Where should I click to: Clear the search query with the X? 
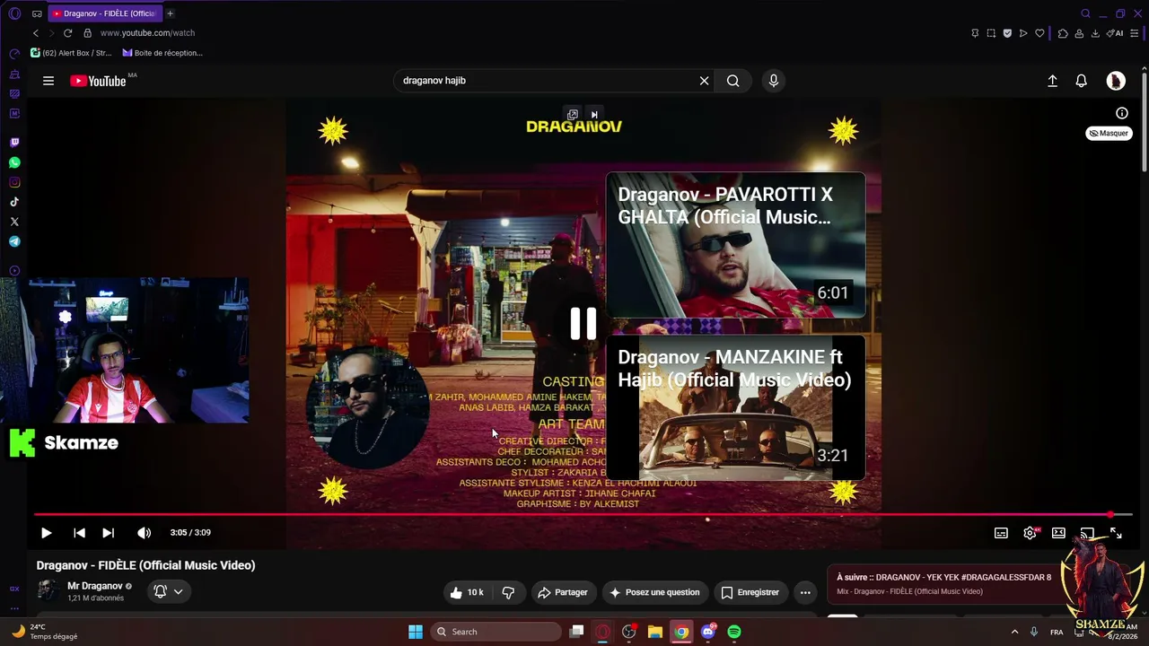(x=705, y=81)
